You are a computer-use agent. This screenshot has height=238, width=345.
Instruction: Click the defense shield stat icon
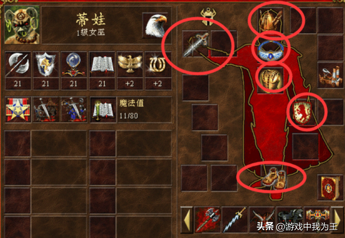pos(46,64)
